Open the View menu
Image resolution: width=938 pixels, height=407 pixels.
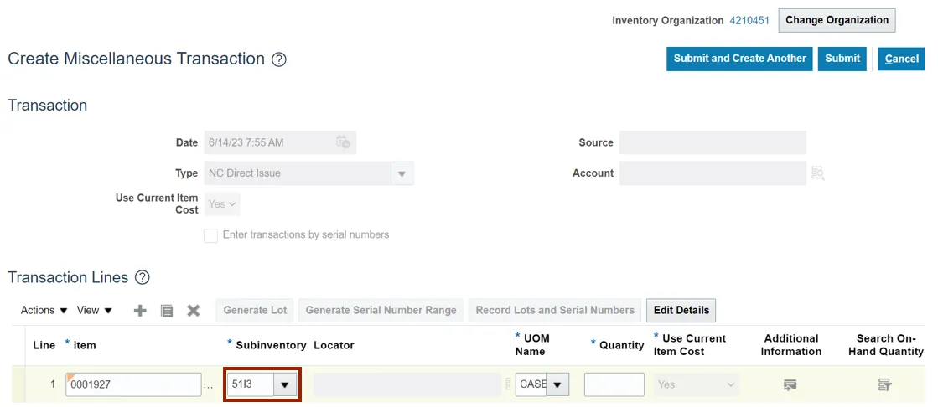coord(94,311)
